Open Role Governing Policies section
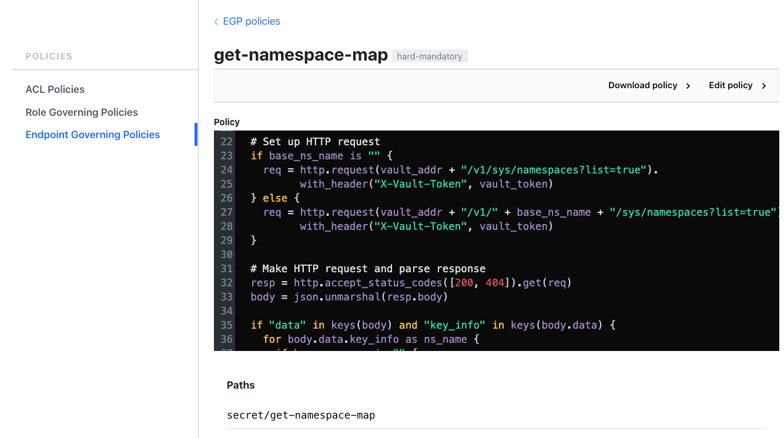 (82, 112)
